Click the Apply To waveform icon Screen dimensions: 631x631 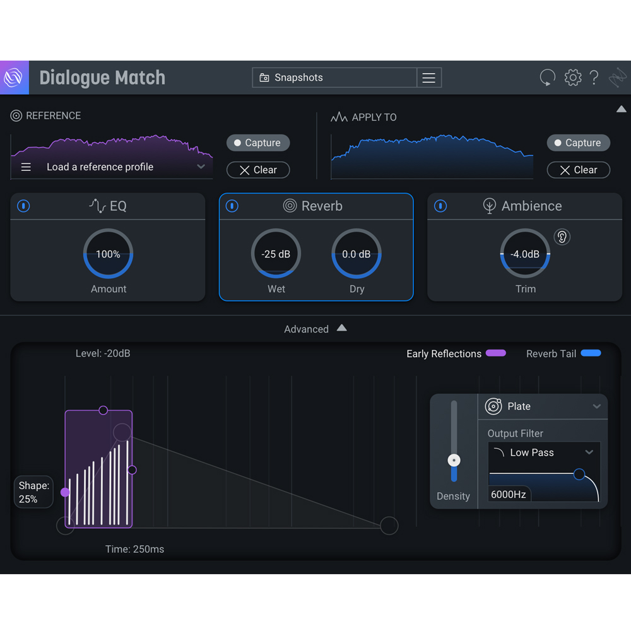click(339, 117)
